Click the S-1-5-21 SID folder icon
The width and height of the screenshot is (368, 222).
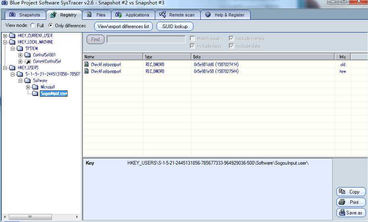[20, 74]
